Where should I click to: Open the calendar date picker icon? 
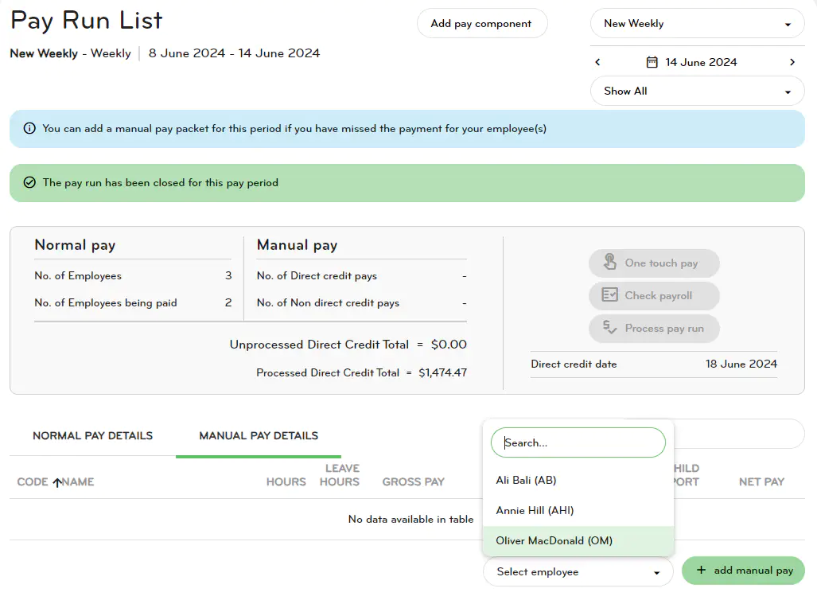pos(653,61)
